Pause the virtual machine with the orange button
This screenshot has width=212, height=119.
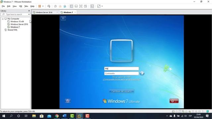[39, 6]
